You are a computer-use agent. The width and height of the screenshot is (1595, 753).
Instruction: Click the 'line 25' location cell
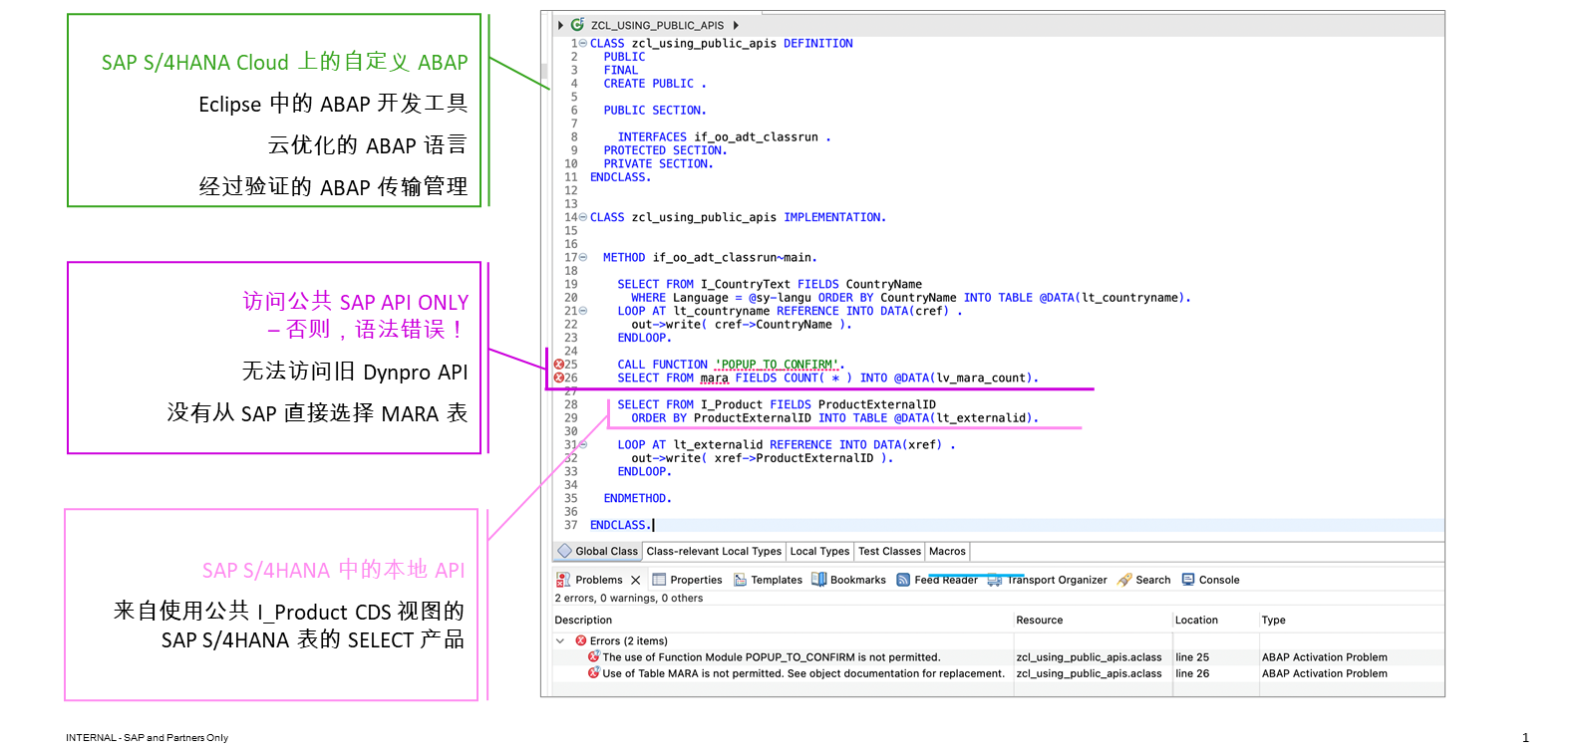1192,657
